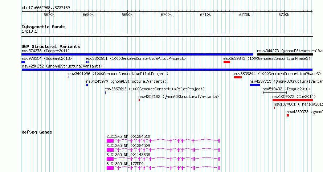Open esv3639844 Phase3 variant label

coord(277,74)
